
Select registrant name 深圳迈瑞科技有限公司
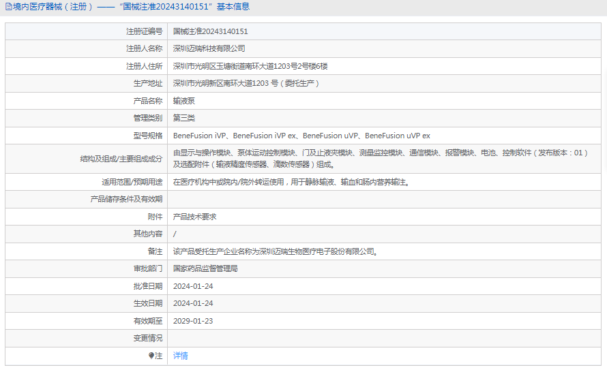209,49
